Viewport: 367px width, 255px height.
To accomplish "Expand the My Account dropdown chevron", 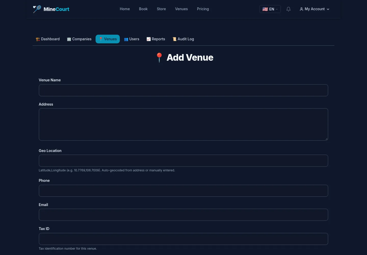I will tap(328, 9).
